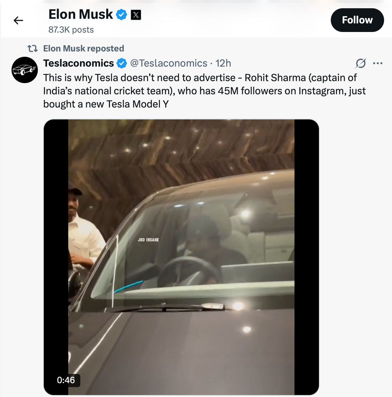
Task: Open the @Teslaconomics handle link
Action: (x=169, y=63)
